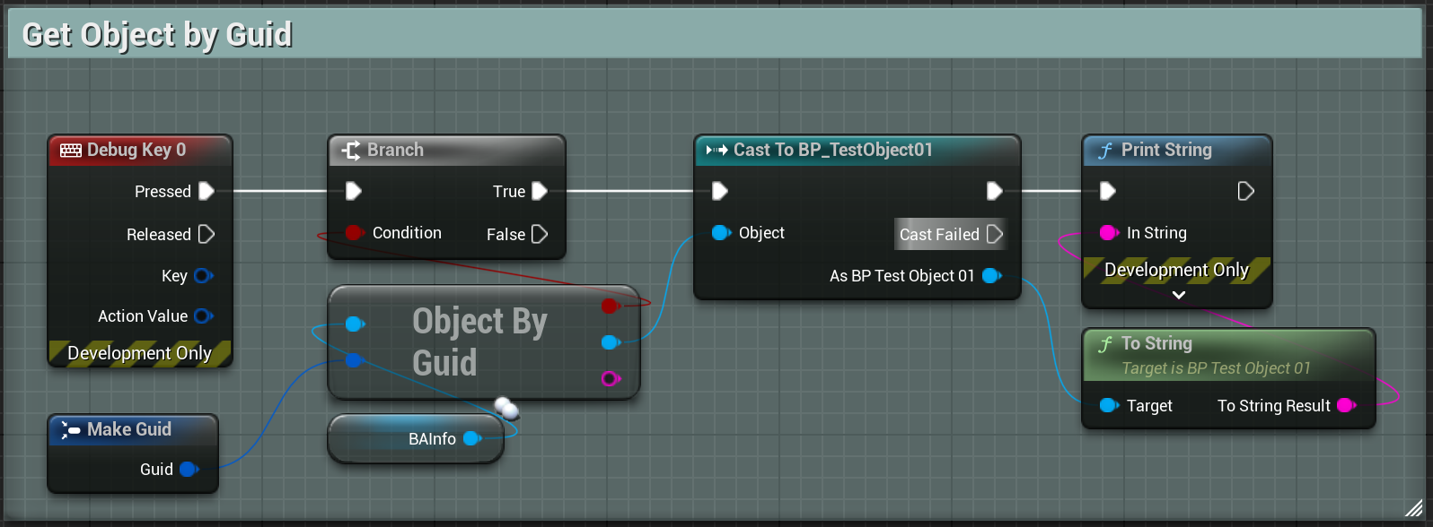Click the function icon on Print String header
Viewport: 1433px width, 527px height.
1105,151
